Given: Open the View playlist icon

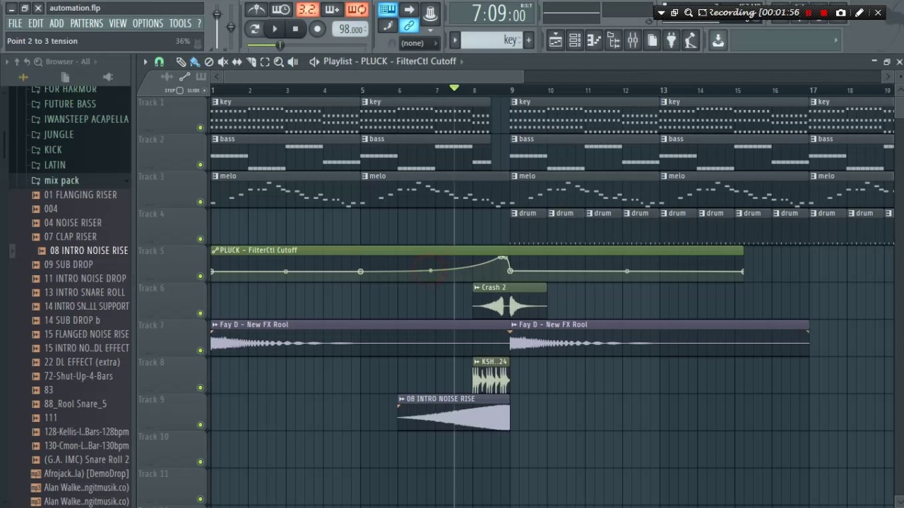Looking at the screenshot, I should coord(556,41).
